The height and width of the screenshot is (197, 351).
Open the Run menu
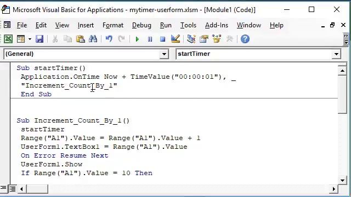(166, 25)
